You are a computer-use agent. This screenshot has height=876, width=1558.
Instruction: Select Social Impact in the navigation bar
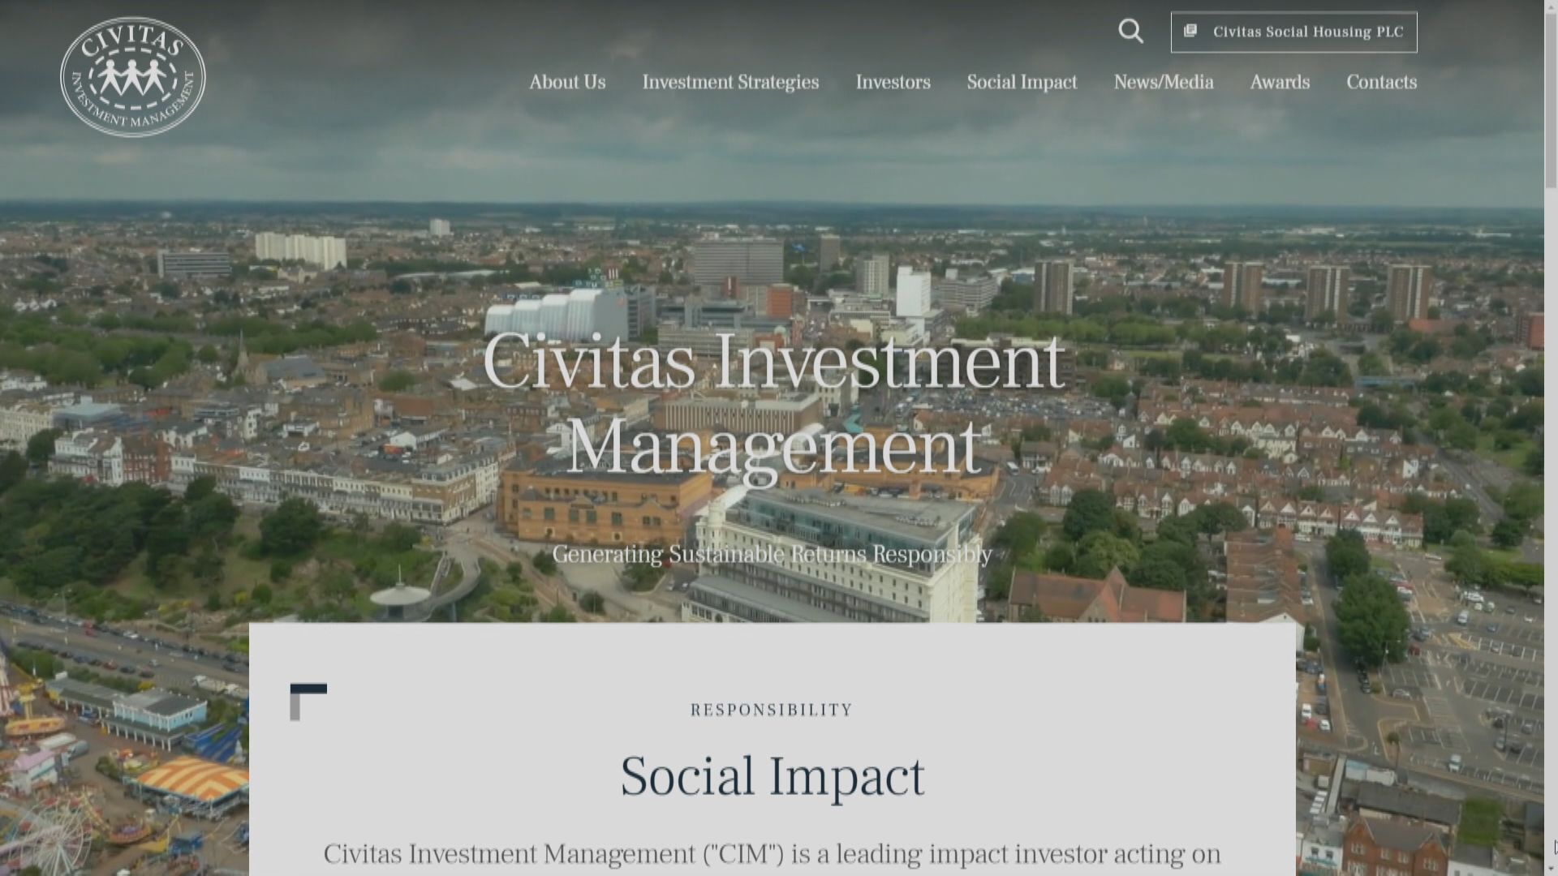(1022, 82)
